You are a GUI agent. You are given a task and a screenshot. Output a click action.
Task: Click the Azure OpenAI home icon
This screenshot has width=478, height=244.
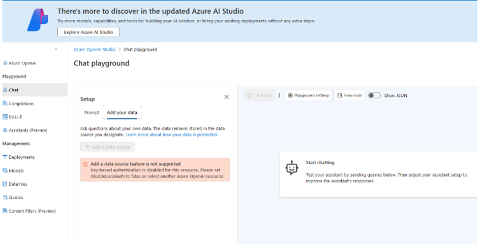point(5,63)
